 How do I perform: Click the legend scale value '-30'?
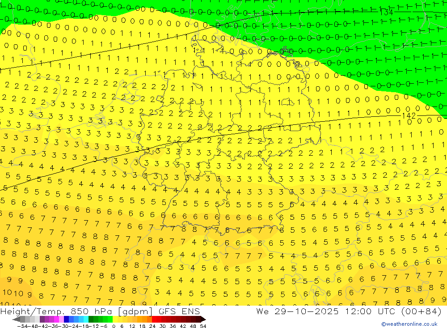tap(63, 326)
